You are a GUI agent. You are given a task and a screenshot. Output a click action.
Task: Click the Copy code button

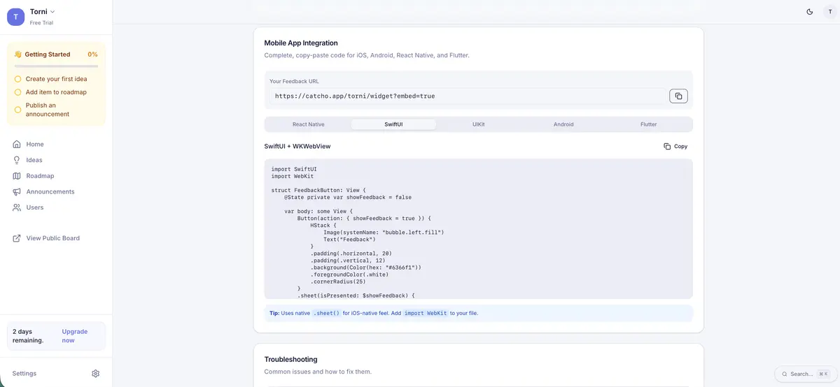pos(675,147)
